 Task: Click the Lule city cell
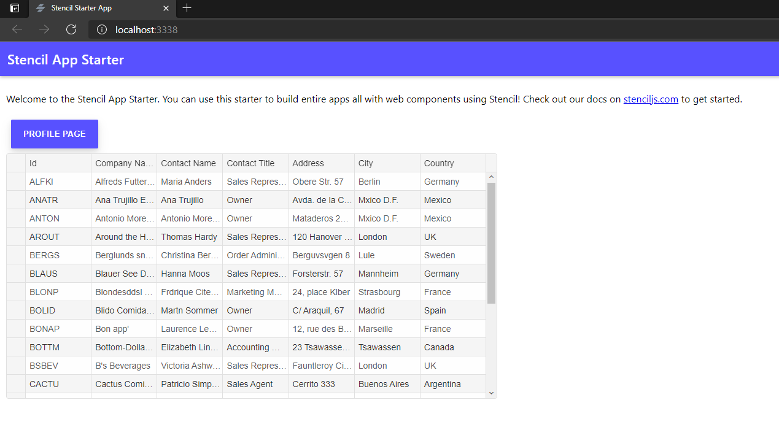(x=387, y=255)
